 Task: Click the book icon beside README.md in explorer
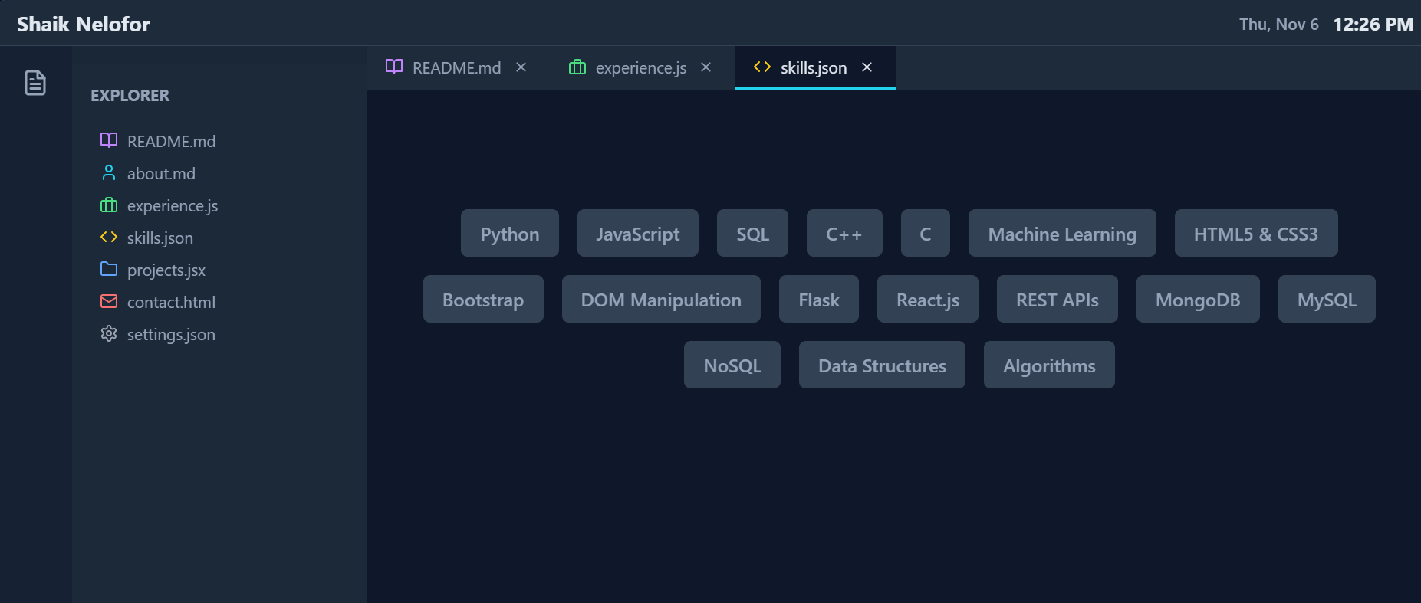(109, 140)
